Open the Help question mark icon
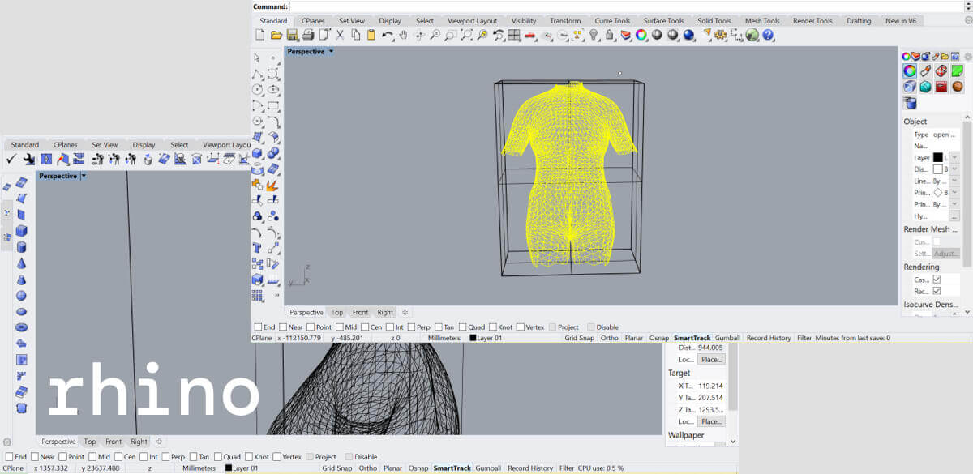Viewport: 973px width, 474px height. tap(768, 35)
